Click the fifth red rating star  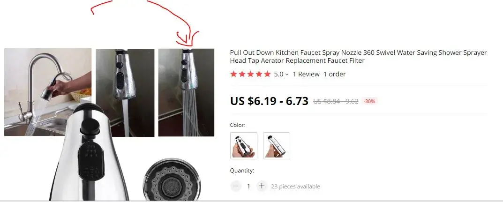267,74
